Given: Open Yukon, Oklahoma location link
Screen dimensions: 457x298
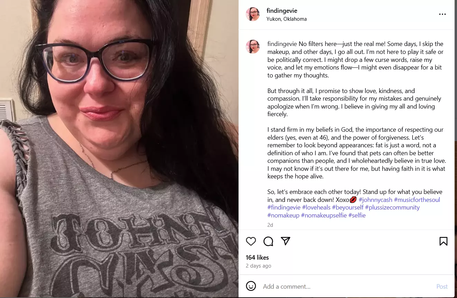Looking at the screenshot, I should click(287, 19).
